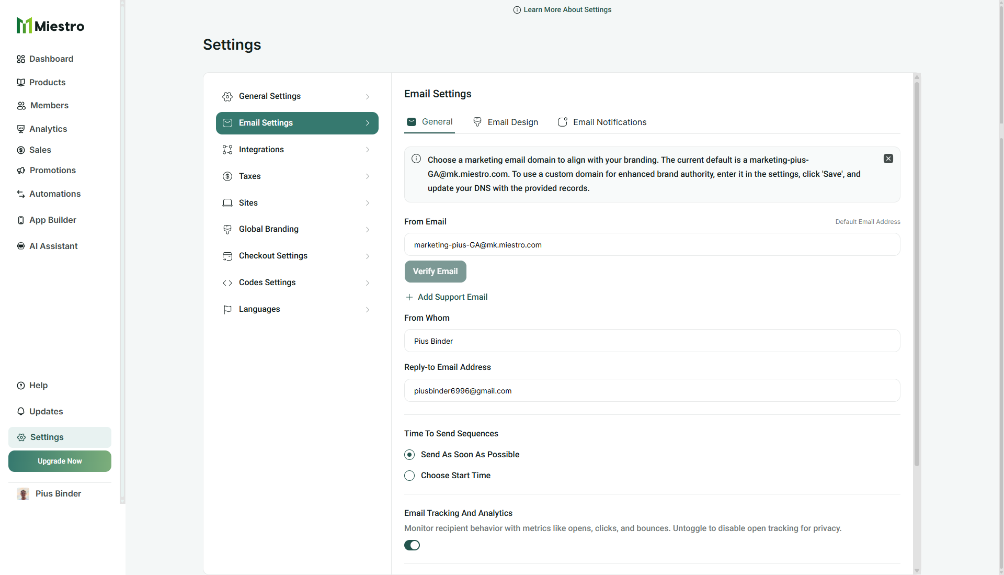
Task: Expand Checkout Settings chevron arrow
Action: pos(368,256)
